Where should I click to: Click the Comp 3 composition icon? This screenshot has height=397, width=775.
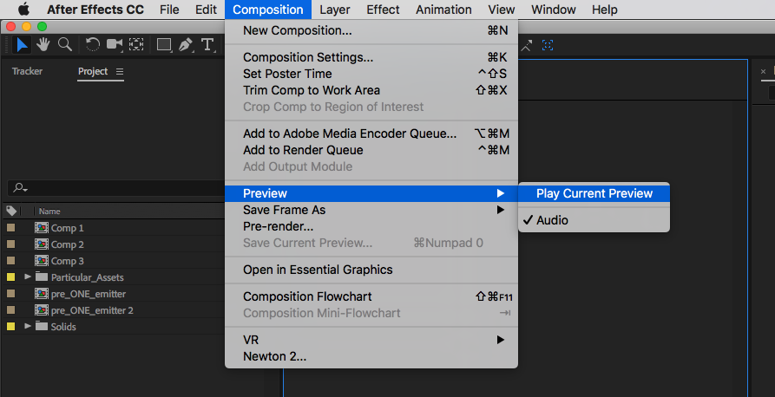[x=42, y=261]
